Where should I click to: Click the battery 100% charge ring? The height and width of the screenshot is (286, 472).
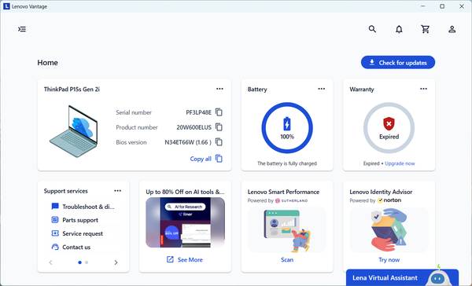pyautogui.click(x=287, y=128)
